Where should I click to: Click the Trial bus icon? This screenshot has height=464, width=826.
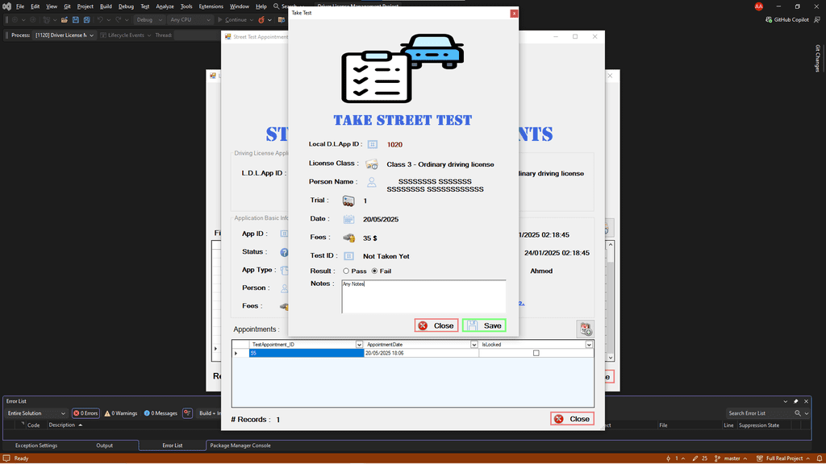[348, 201]
